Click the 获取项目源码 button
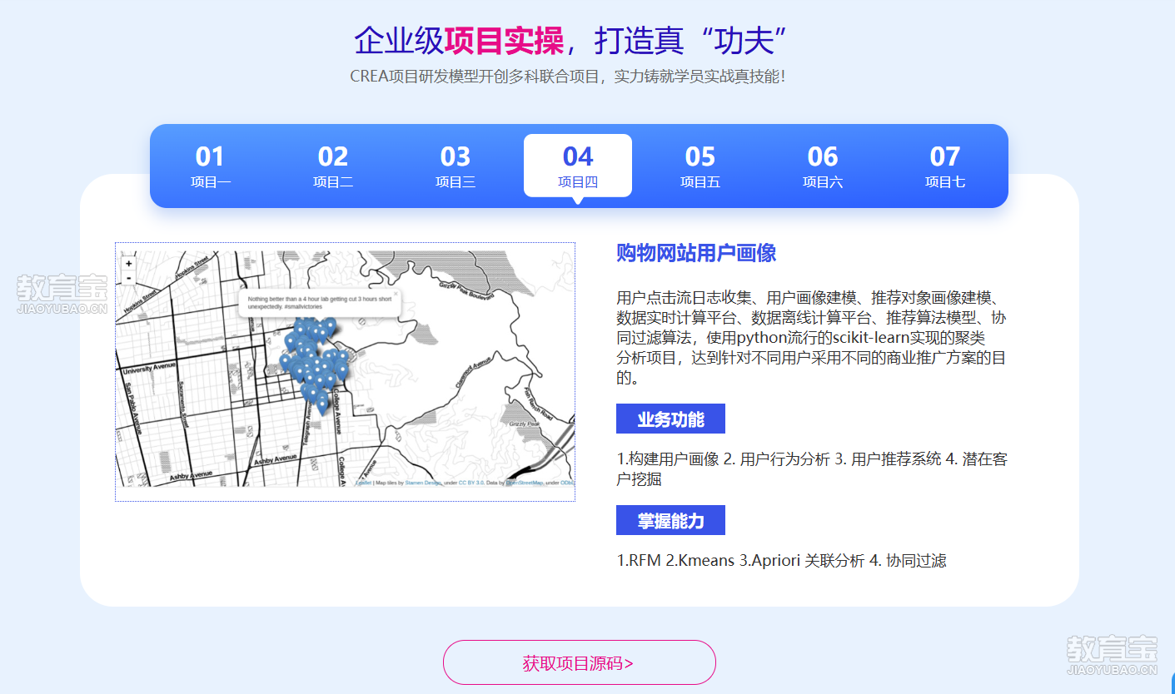 tap(579, 662)
